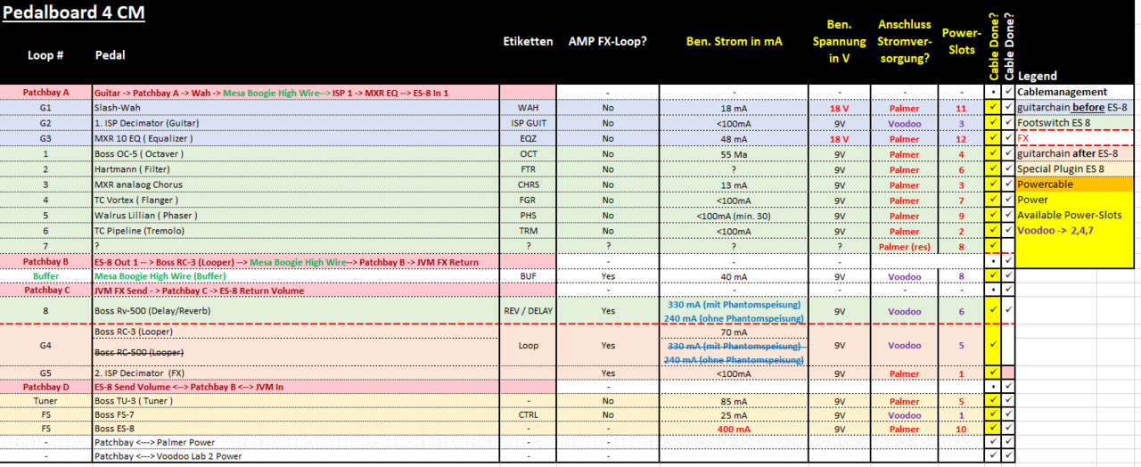This screenshot has height=467, width=1141.
Task: Click the Etiketten column header
Action: [x=527, y=41]
